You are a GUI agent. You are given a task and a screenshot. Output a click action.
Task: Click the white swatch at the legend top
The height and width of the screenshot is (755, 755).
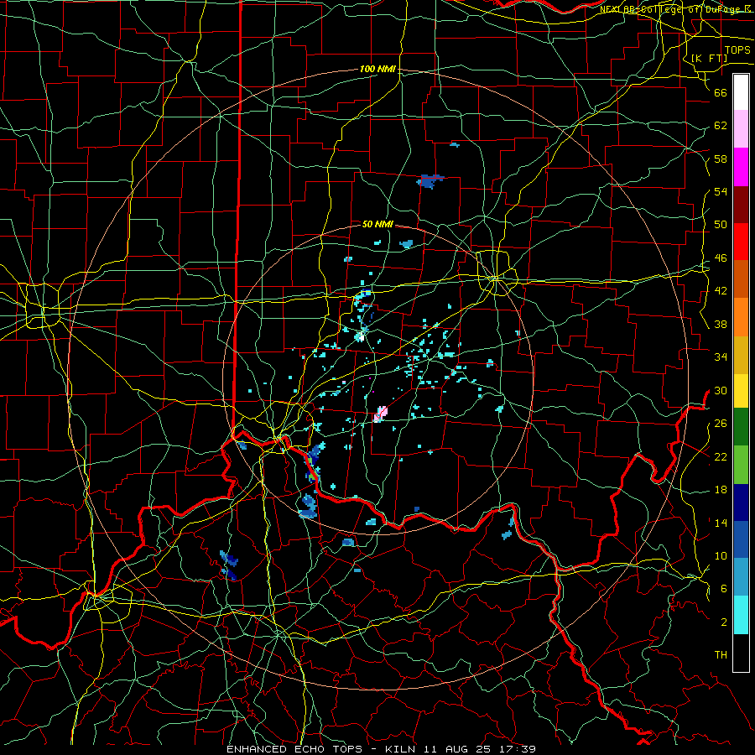(741, 92)
